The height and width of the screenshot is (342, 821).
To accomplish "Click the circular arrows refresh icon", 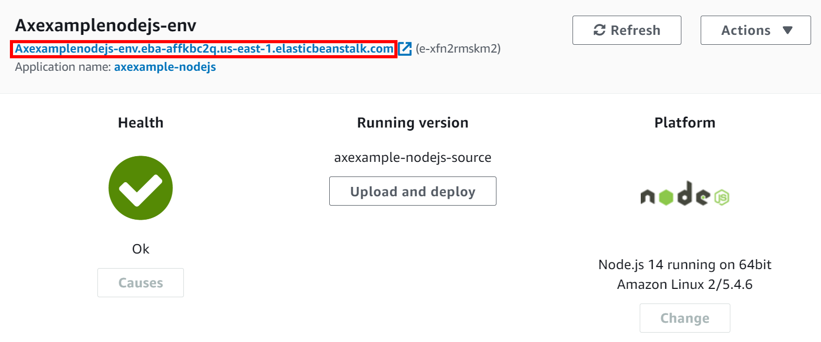I will click(600, 30).
